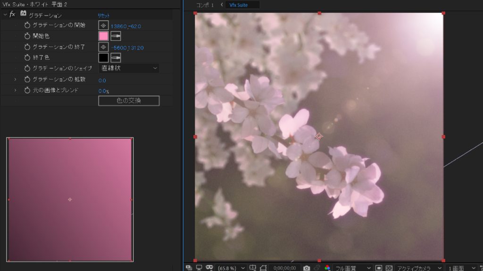483x271 pixels.
Task: Click the gradient end point crosshair button
Action: tap(103, 47)
